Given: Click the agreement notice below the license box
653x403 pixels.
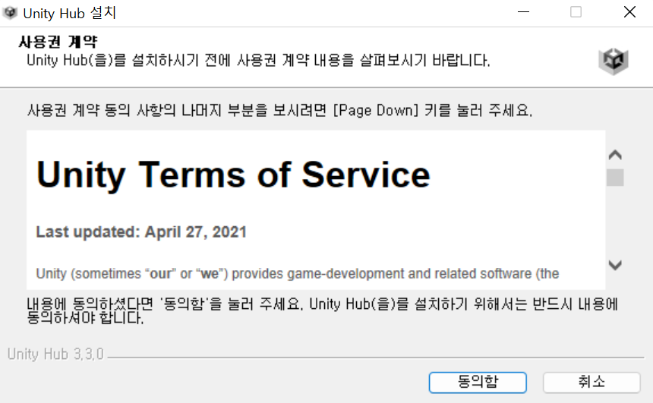Looking at the screenshot, I should pyautogui.click(x=323, y=310).
